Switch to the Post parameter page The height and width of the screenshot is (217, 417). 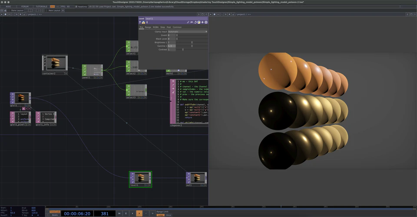click(x=169, y=27)
